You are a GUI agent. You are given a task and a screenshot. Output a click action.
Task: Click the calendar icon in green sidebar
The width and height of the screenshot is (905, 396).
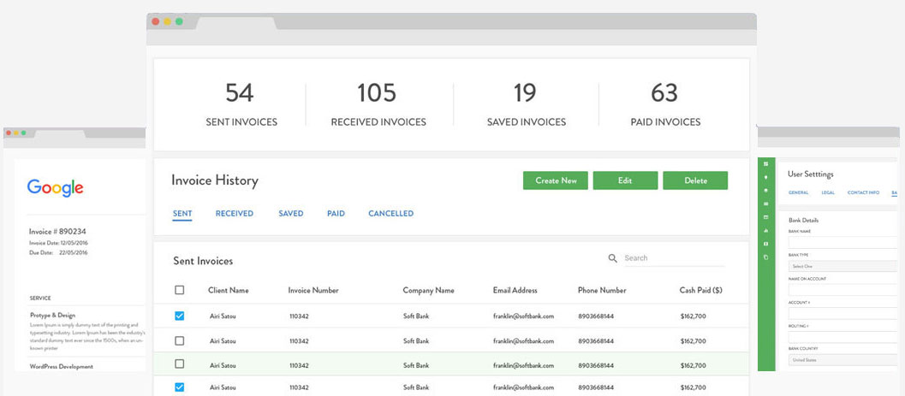coord(766,217)
